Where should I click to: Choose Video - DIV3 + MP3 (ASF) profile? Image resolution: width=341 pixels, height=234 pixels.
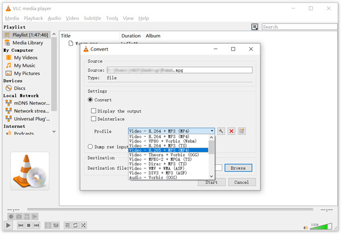(168, 173)
